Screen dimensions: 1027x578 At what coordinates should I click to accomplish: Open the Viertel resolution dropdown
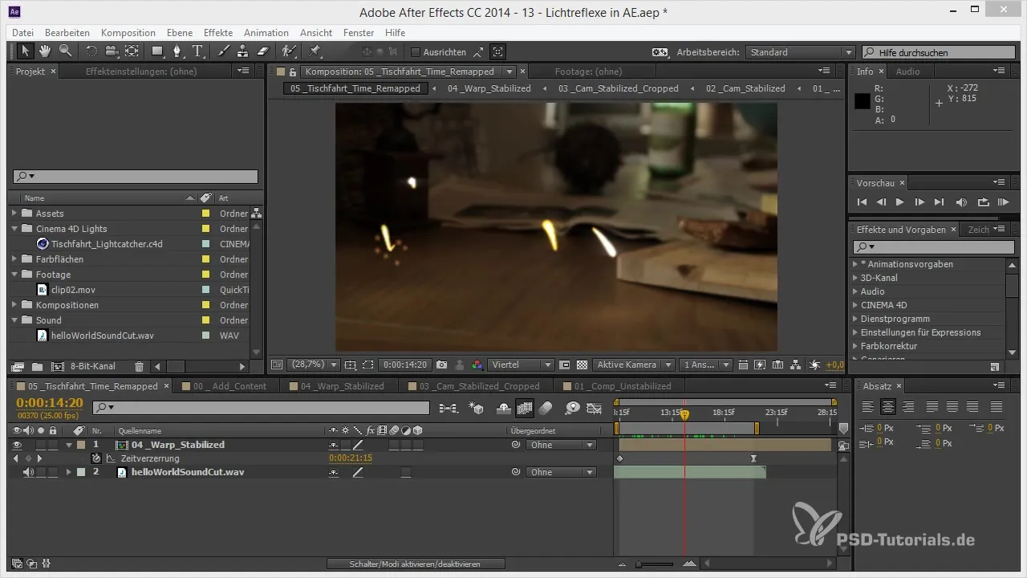(521, 364)
